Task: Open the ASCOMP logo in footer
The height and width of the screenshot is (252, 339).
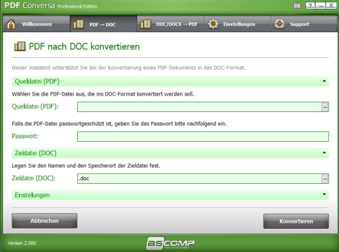Action: 170,243
